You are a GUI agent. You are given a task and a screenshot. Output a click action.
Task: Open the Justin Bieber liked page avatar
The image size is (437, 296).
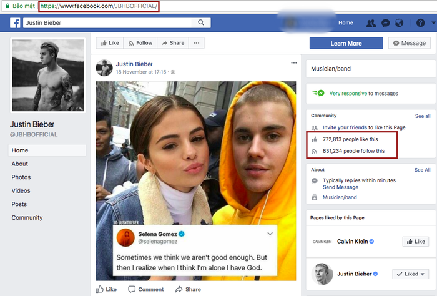click(322, 274)
